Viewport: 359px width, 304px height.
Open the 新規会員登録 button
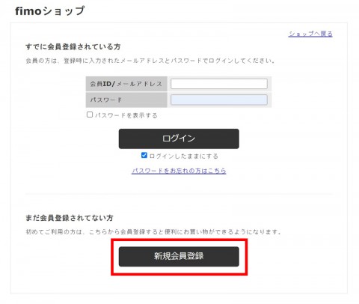179,257
